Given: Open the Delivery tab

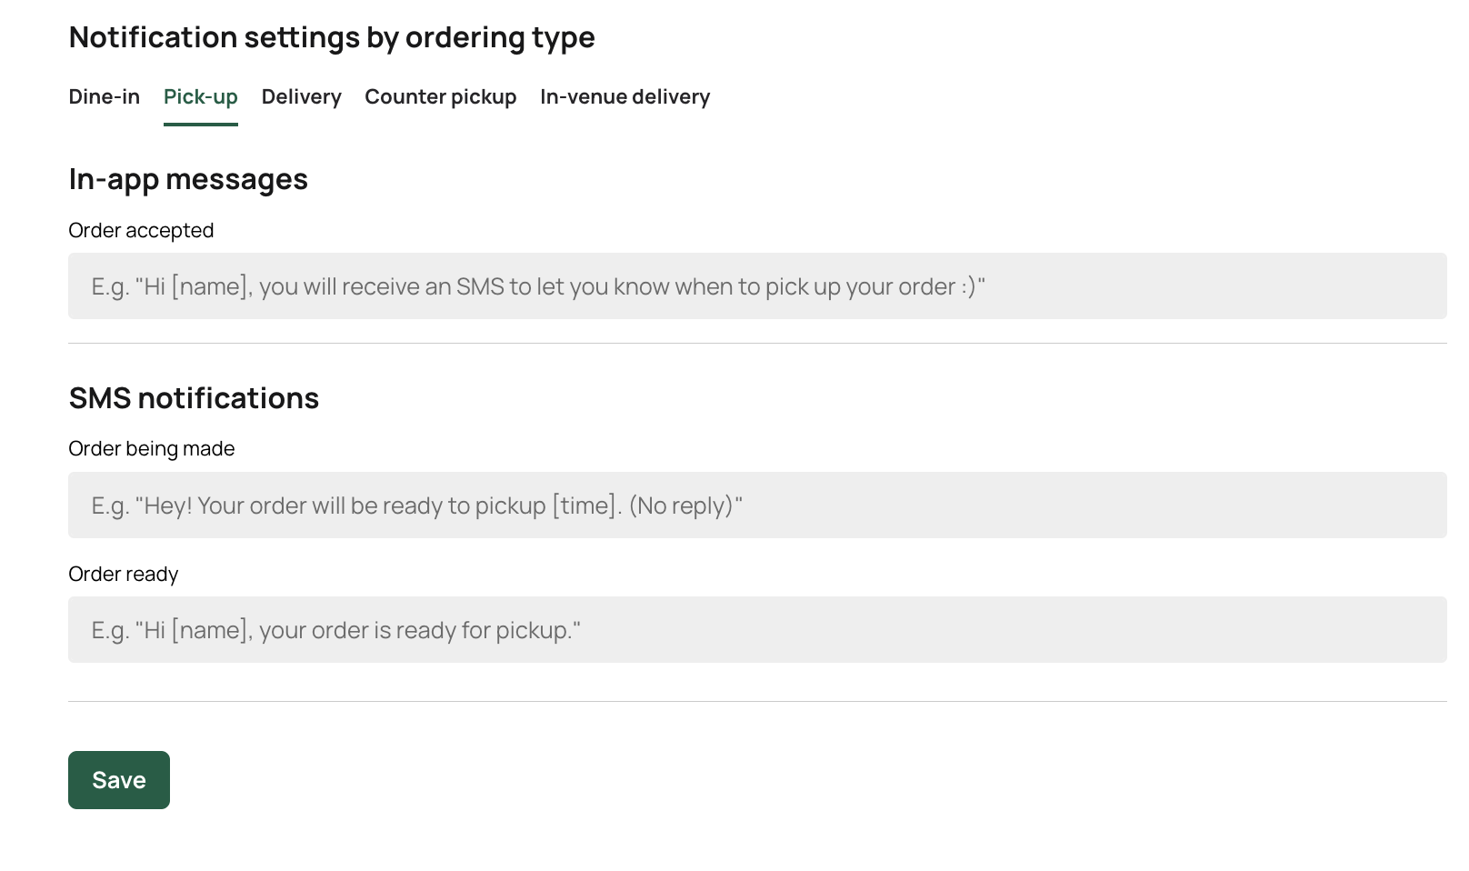Looking at the screenshot, I should [x=301, y=97].
